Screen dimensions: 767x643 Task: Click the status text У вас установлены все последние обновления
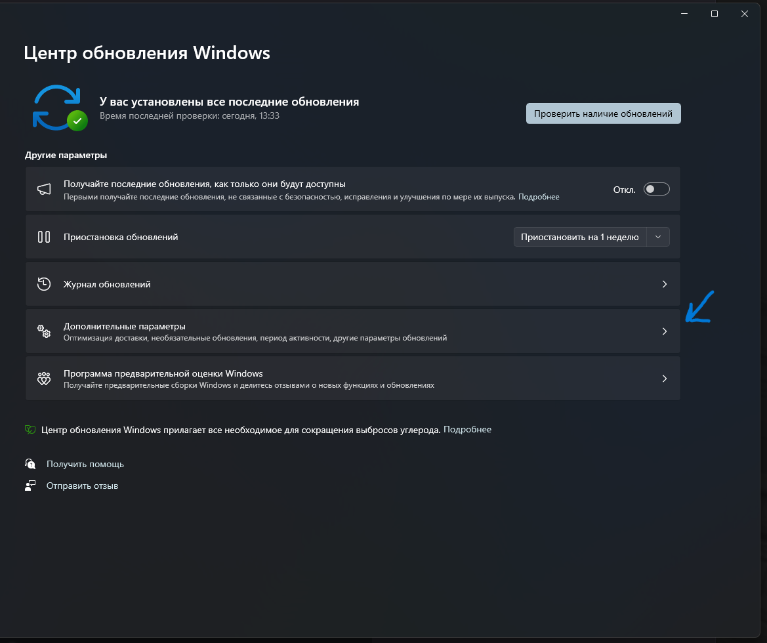[x=230, y=102]
